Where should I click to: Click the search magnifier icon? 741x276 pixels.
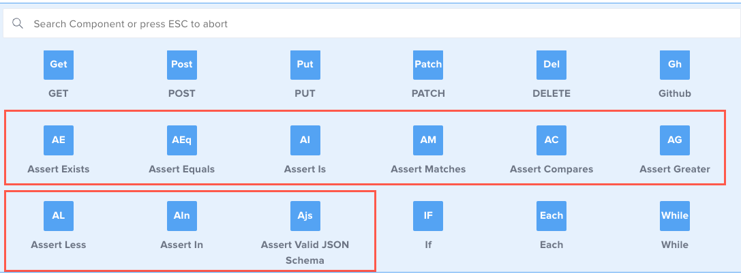(18, 24)
